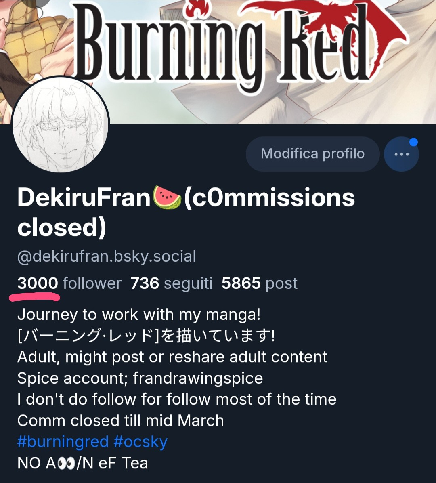The height and width of the screenshot is (483, 436).
Task: Open the 736 seguiti list
Action: point(171,283)
